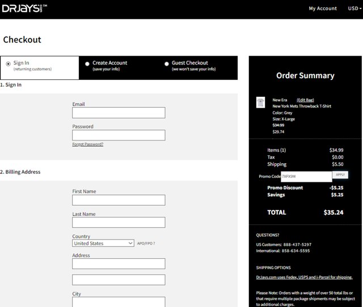Switch to the Guest Checkout tab label
The width and height of the screenshot is (363, 307).
[x=190, y=63]
